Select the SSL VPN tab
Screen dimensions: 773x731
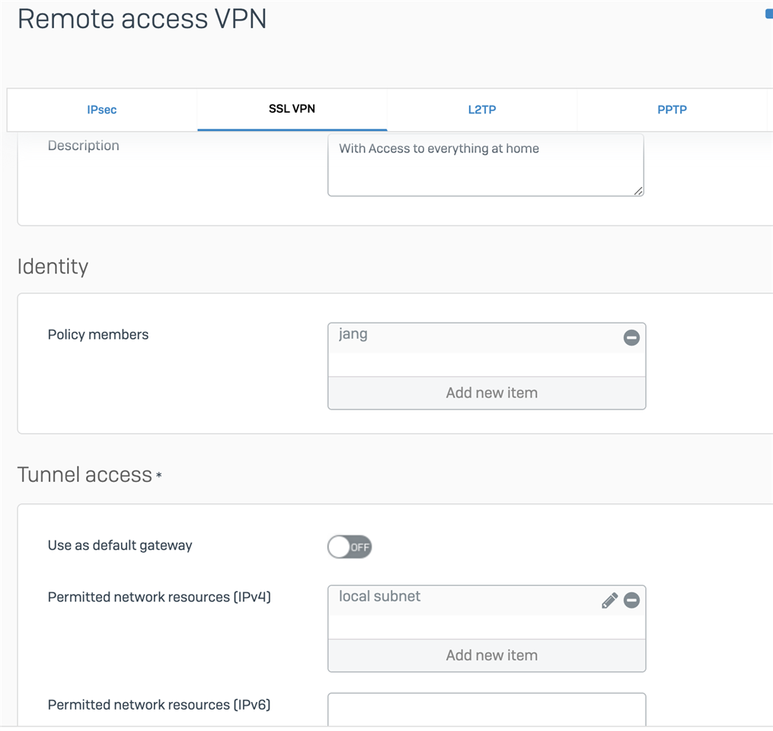292,109
